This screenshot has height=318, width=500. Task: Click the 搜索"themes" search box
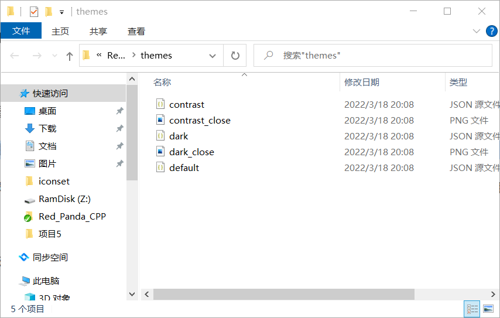pyautogui.click(x=373, y=56)
